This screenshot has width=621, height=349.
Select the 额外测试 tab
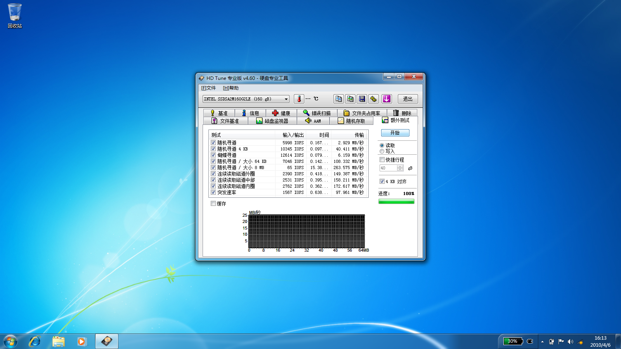(x=395, y=120)
